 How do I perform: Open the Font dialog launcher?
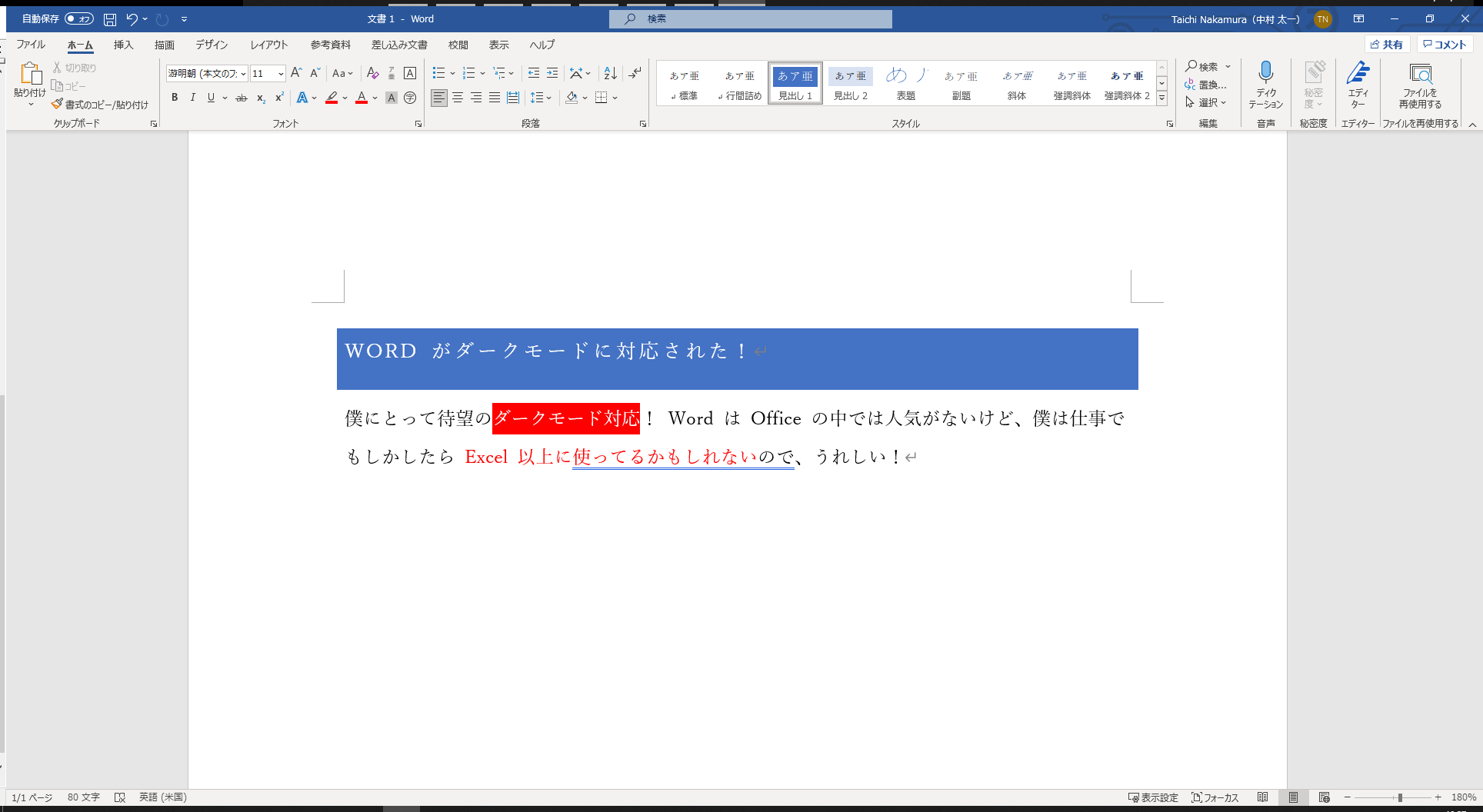(x=418, y=124)
